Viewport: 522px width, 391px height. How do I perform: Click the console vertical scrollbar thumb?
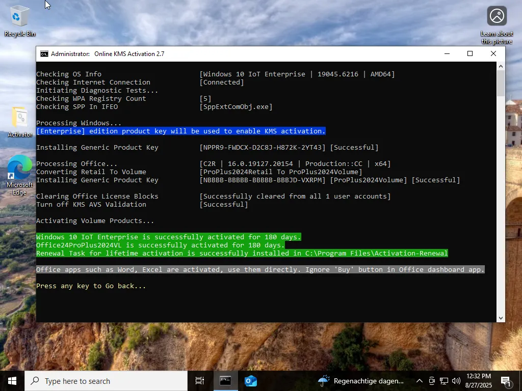point(501,83)
